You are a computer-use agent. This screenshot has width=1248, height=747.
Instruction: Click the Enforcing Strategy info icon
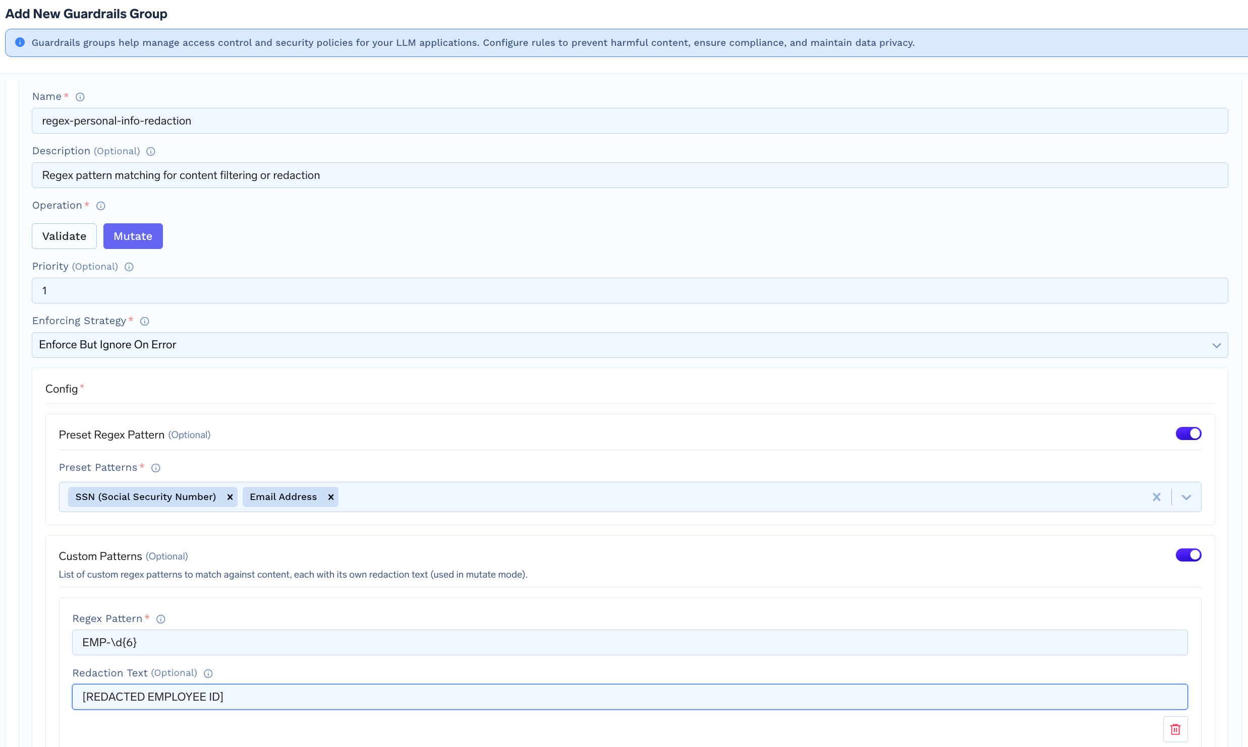click(x=144, y=321)
